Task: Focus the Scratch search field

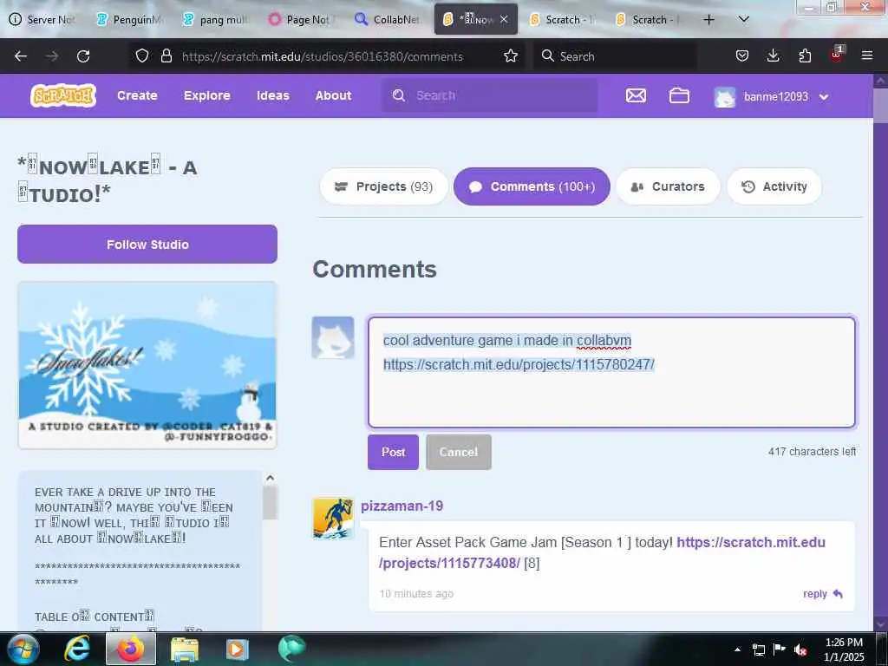Action: coord(490,95)
